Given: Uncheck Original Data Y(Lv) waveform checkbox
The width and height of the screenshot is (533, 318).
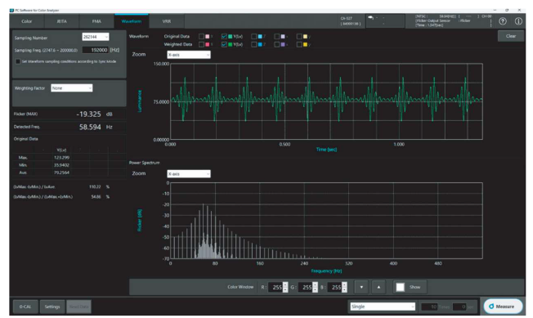Looking at the screenshot, I should (x=224, y=36).
